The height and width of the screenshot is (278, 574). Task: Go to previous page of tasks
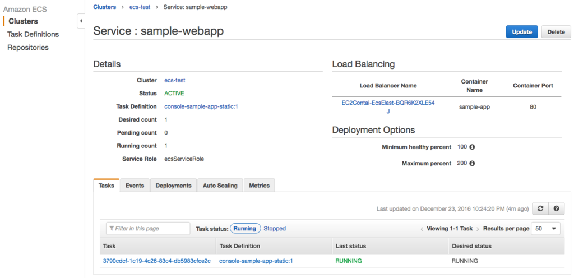pyautogui.click(x=422, y=229)
